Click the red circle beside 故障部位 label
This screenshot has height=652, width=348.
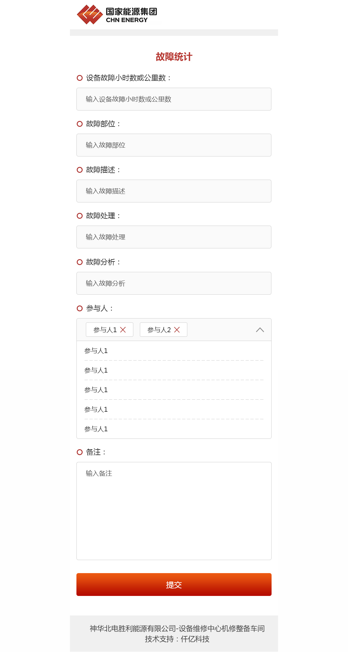click(x=80, y=124)
